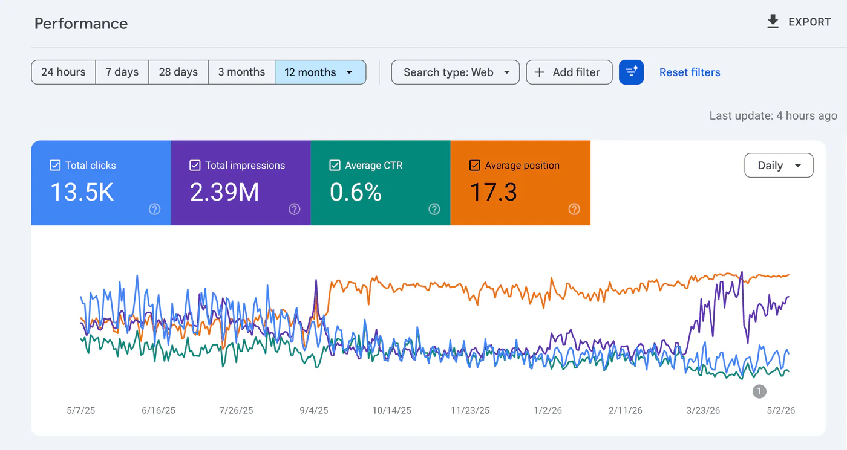The image size is (847, 450).
Task: Select the 24 hours date range
Action: point(64,72)
